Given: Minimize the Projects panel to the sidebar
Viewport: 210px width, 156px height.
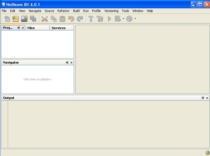Looking at the screenshot, I should pyautogui.click(x=19, y=28).
